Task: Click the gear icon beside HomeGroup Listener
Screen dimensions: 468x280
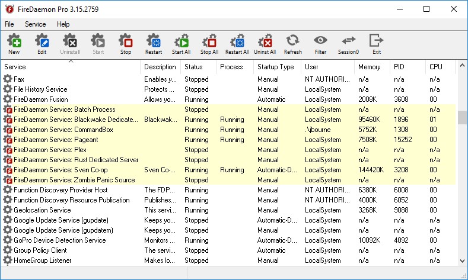Action: tap(8, 260)
